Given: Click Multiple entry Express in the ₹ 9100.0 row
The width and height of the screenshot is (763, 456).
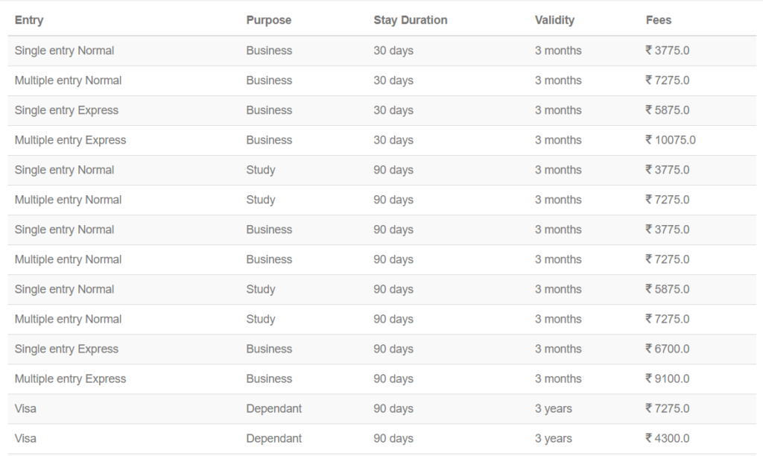Looking at the screenshot, I should 70,379.
